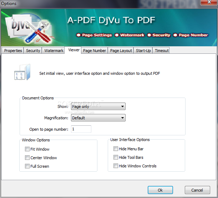The width and height of the screenshot is (218, 198).
Task: Click the red 'Watermark' banner text
Action: coord(132,35)
